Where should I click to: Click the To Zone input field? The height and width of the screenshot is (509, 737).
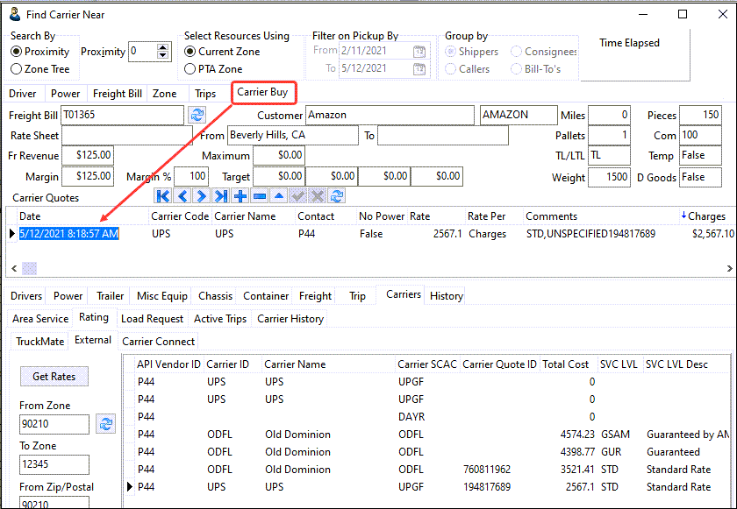click(54, 464)
